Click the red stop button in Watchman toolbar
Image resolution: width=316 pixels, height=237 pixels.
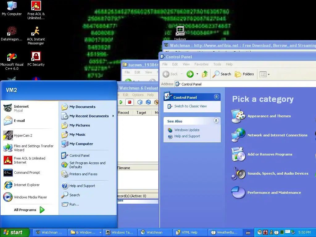pyautogui.click(x=130, y=102)
